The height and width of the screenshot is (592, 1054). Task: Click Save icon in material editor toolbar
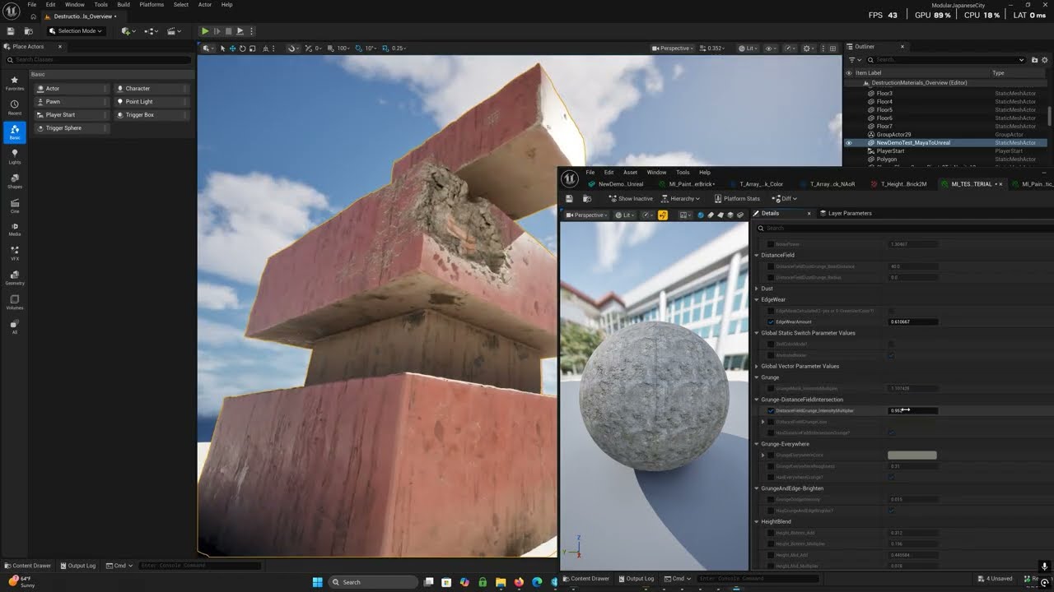tap(569, 198)
